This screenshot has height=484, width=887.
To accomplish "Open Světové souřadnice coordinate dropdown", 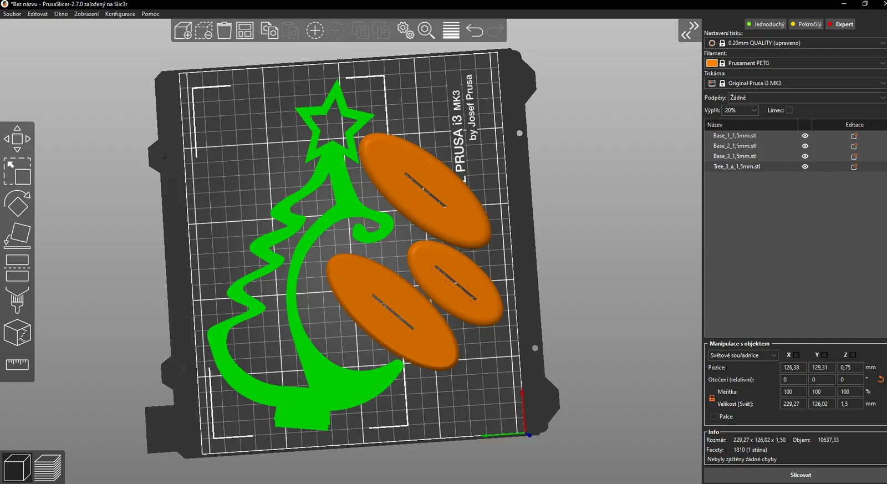I will click(x=743, y=355).
